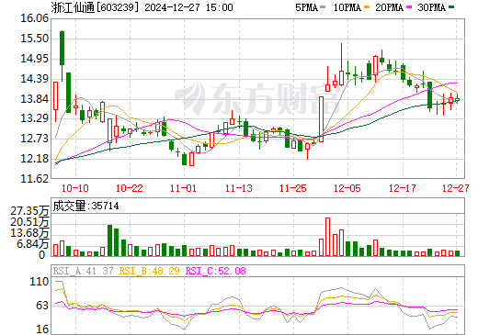Click the timestamp 2024-12-27 15:00
Viewport: 478px width, 335px height.
[x=188, y=7]
